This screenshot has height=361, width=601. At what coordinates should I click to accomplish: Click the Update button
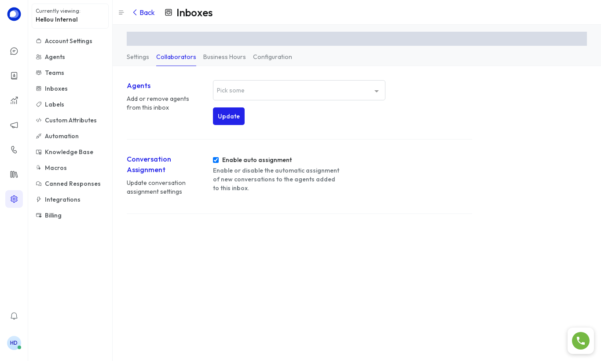click(x=229, y=116)
